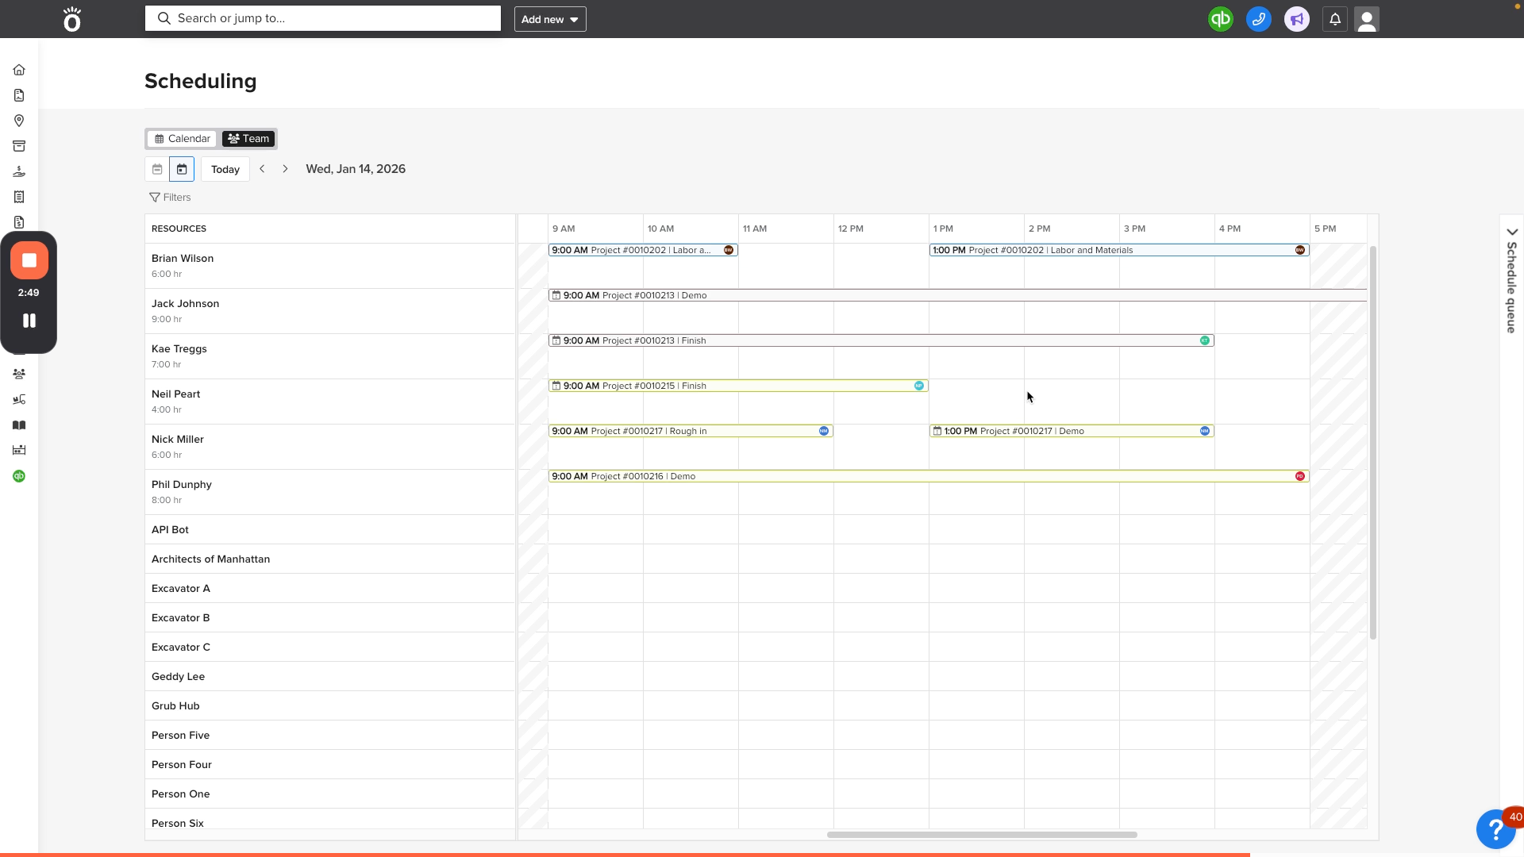Open the Filters options
The image size is (1524, 857).
(x=170, y=198)
